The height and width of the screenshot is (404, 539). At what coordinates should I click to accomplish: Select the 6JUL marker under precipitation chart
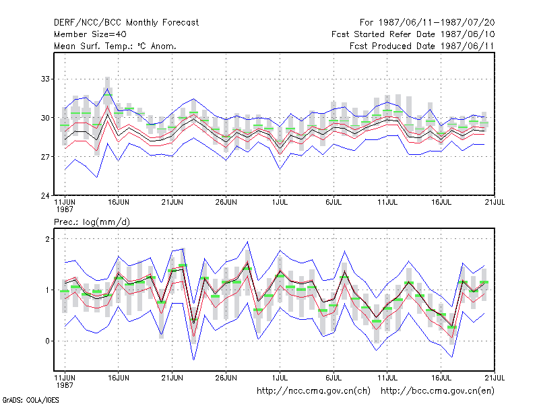coord(334,378)
